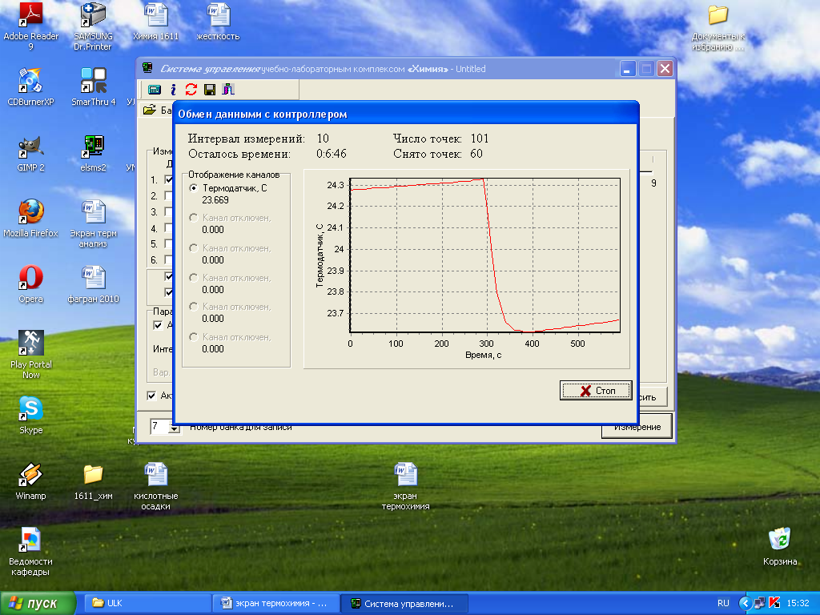The height and width of the screenshot is (615, 820).
Task: Expand hidden tray icons with the arrow
Action: (x=746, y=603)
